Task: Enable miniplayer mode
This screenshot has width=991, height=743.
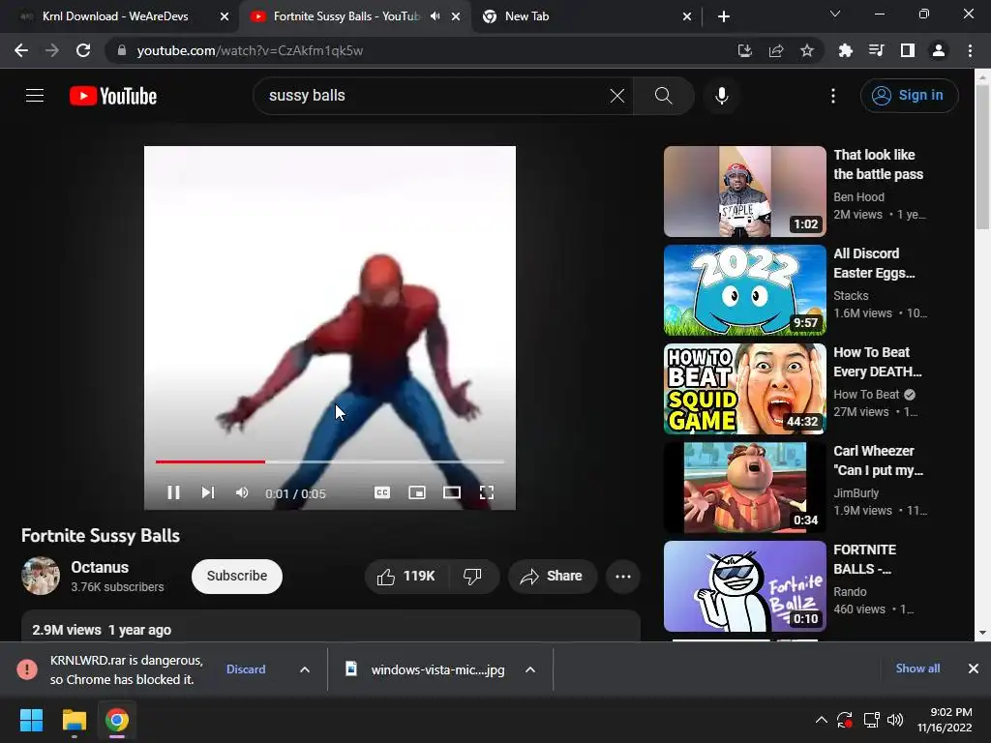Action: 417,492
